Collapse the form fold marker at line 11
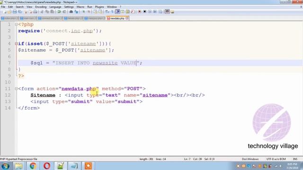The height and width of the screenshot is (170, 303). (x=16, y=89)
